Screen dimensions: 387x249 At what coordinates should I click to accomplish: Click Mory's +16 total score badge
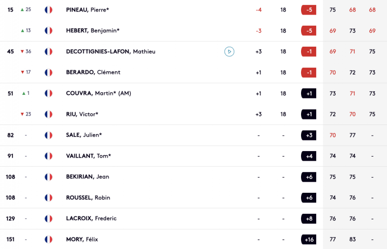coord(309,239)
